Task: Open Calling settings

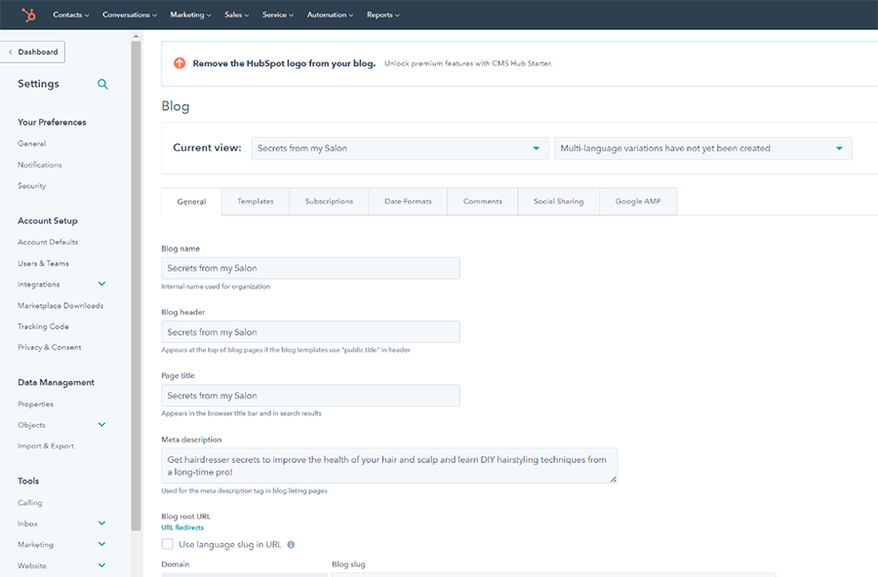Action: click(x=29, y=503)
